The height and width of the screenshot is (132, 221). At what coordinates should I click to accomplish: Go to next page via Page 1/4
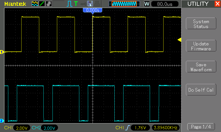201,127
